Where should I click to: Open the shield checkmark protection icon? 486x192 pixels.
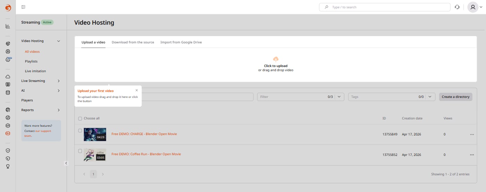pyautogui.click(x=8, y=150)
